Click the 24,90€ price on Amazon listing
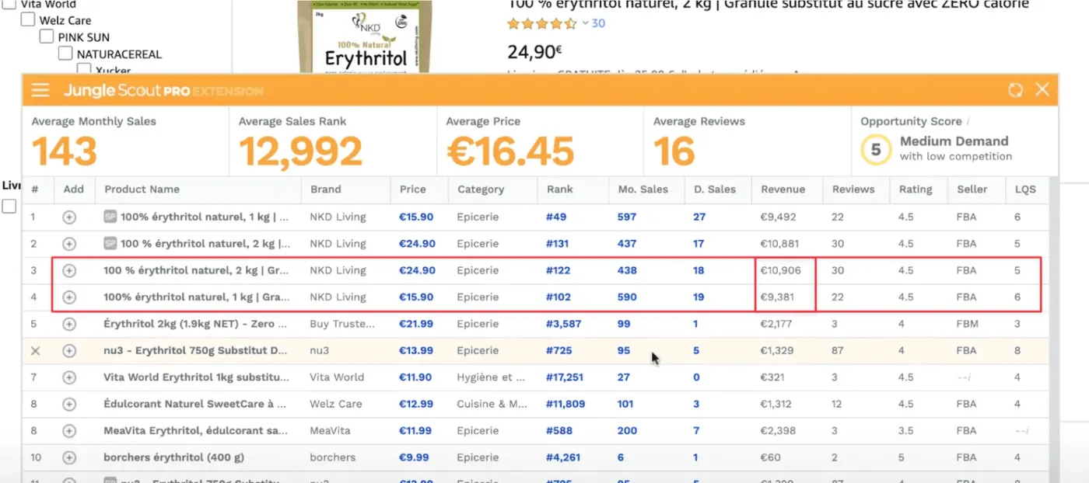This screenshot has height=483, width=1089. [535, 52]
